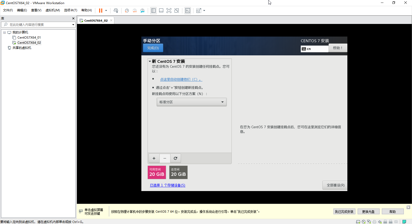
Task: Open the 查看(V) menu
Action: click(x=36, y=10)
